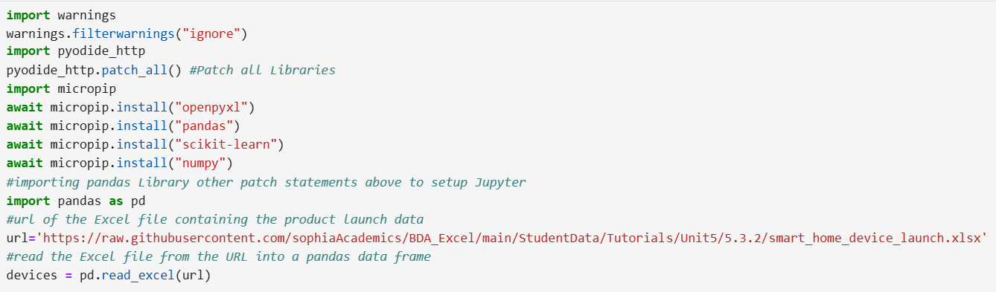
Task: Click the 'import pyodide_http' line
Action: click(x=75, y=52)
